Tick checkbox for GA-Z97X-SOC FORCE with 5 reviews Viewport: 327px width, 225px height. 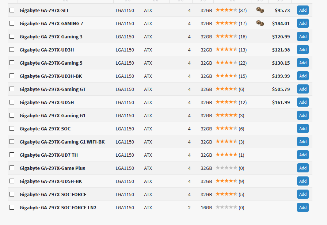(12, 194)
